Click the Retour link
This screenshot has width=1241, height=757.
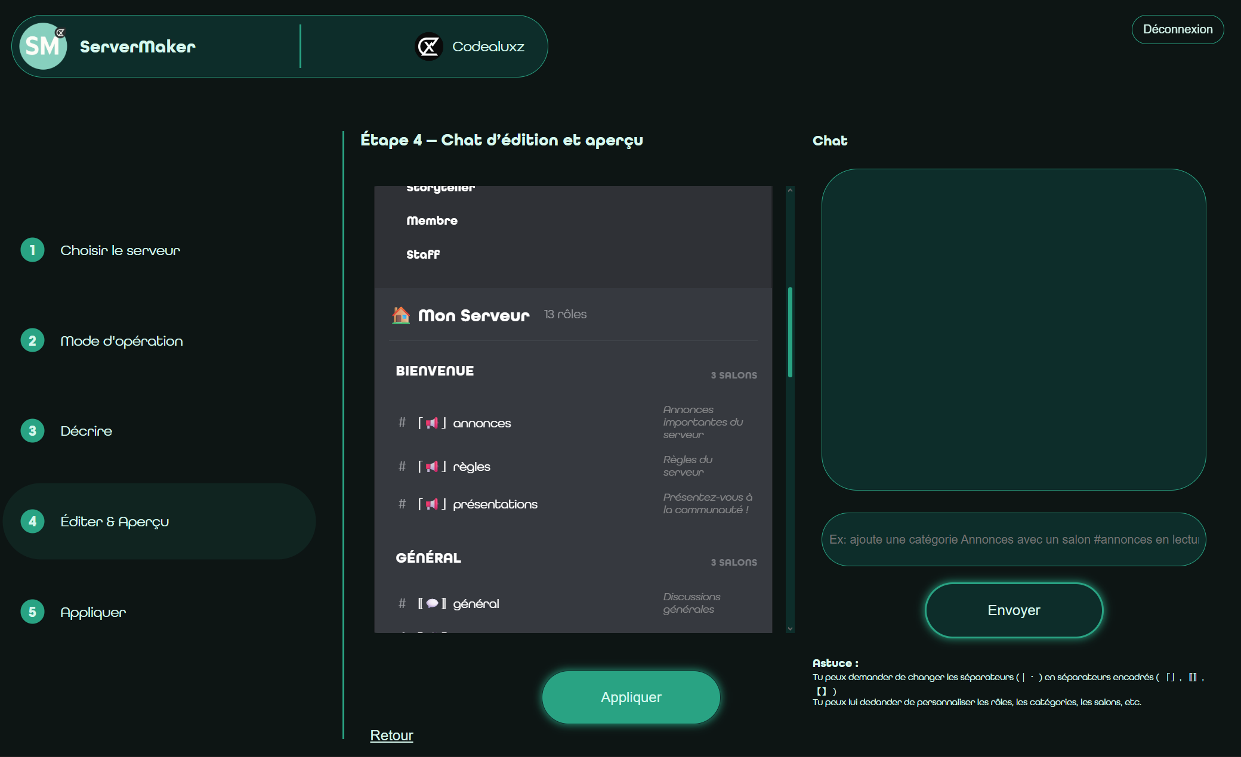pos(391,735)
